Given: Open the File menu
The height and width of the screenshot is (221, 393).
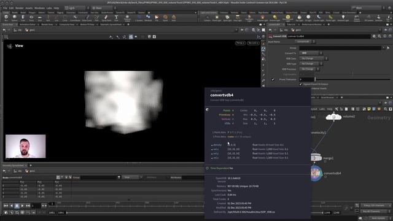Looking at the screenshot, I should 5,8.
